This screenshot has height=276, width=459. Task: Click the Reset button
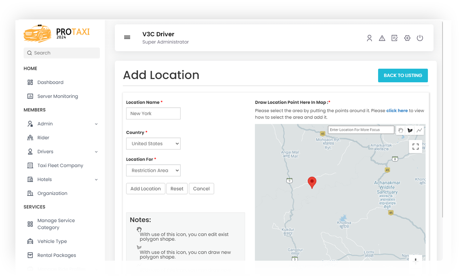coord(177,189)
